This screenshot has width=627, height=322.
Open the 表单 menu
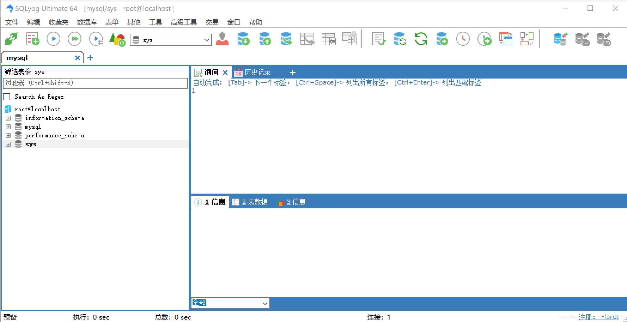pos(112,22)
